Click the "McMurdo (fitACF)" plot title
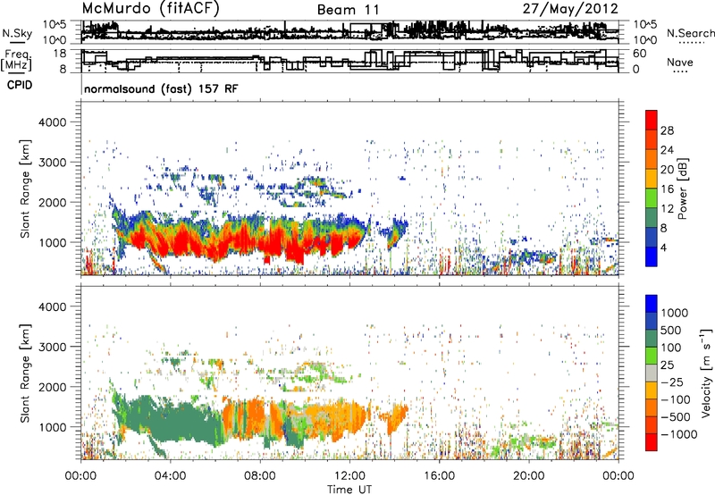715x495 pixels. (x=150, y=9)
